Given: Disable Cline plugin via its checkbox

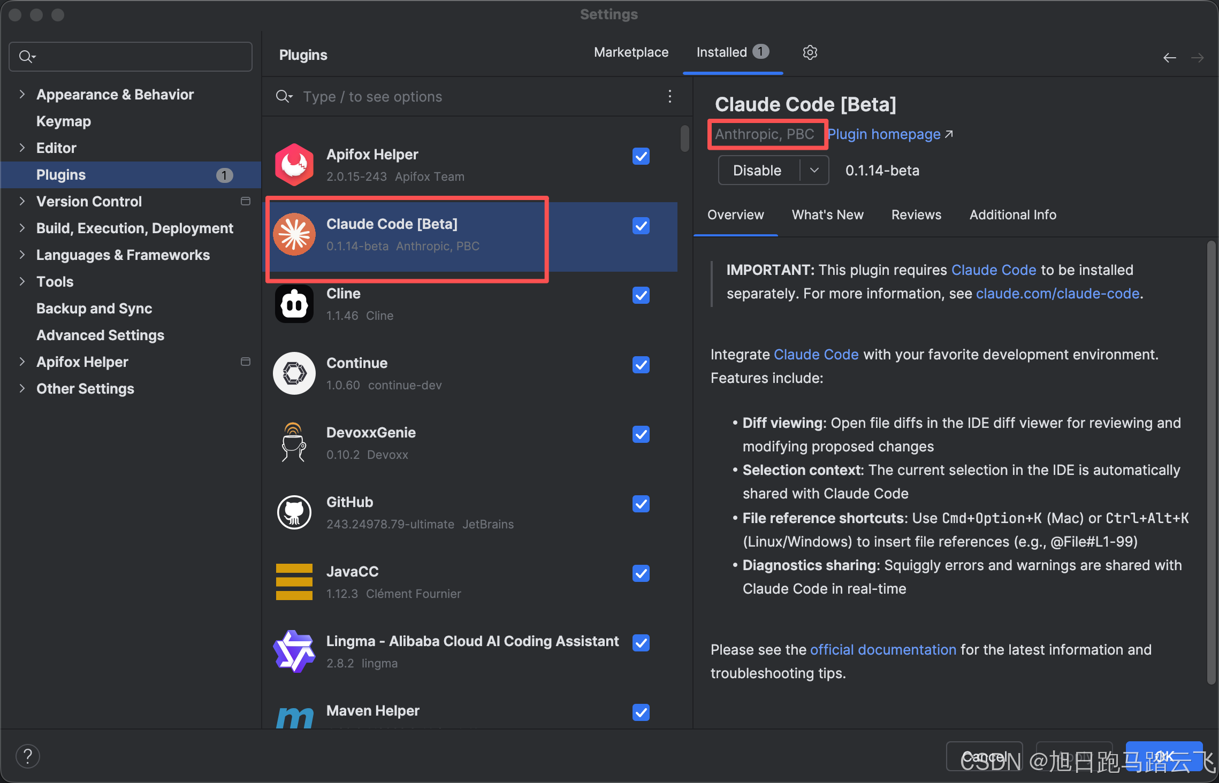Looking at the screenshot, I should (x=641, y=295).
